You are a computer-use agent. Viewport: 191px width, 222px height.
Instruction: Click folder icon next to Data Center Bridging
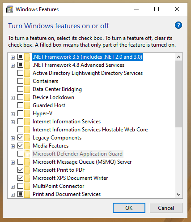pyautogui.click(x=27, y=89)
